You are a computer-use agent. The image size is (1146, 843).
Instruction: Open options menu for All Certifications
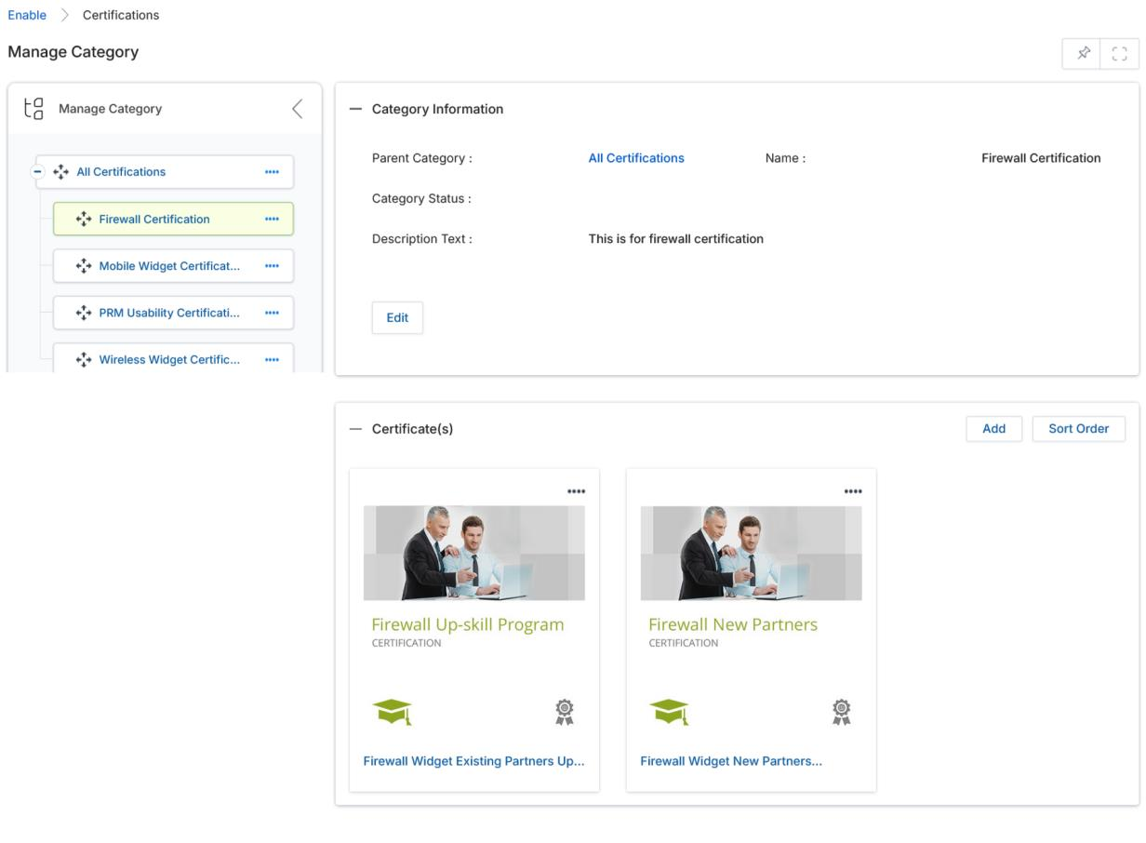(x=272, y=172)
